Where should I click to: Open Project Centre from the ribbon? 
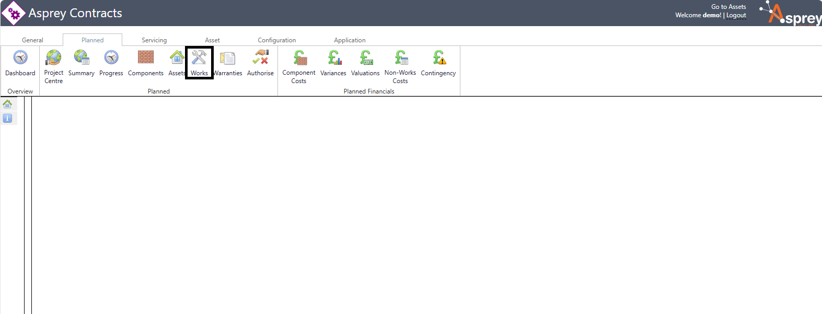53,57
